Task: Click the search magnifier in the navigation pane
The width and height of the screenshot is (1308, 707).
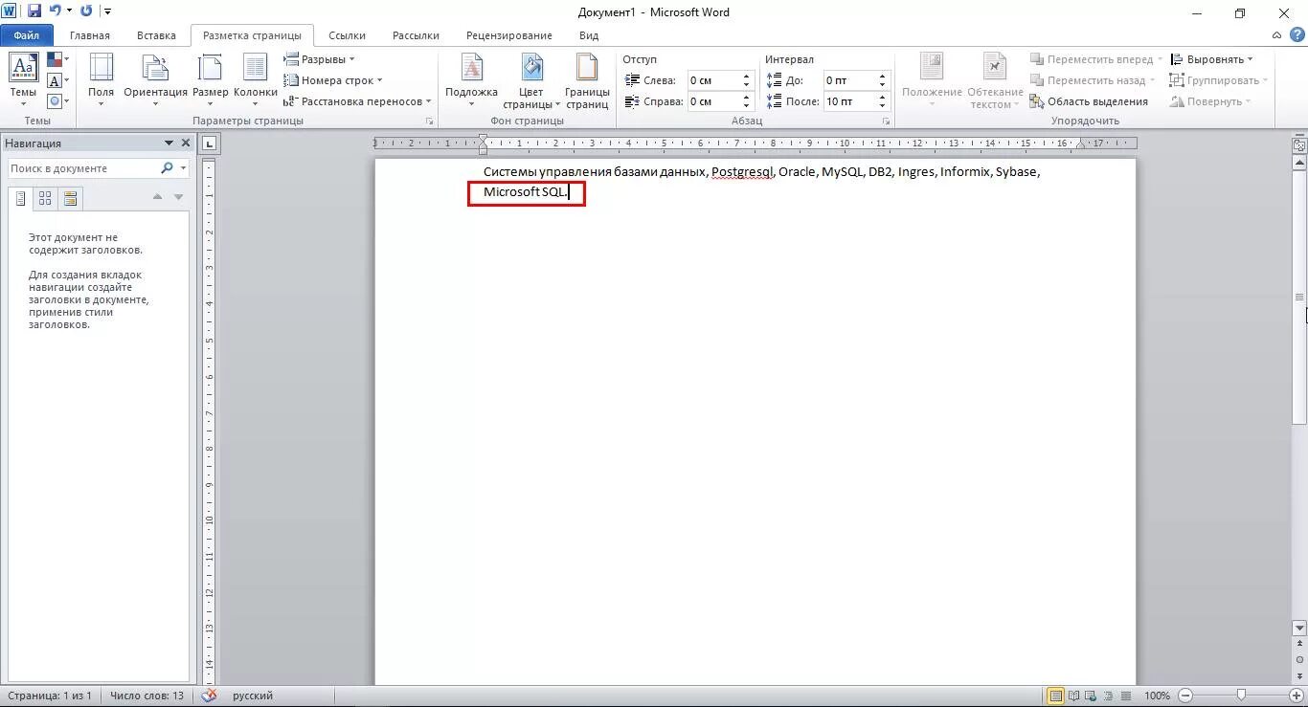Action: click(x=167, y=167)
